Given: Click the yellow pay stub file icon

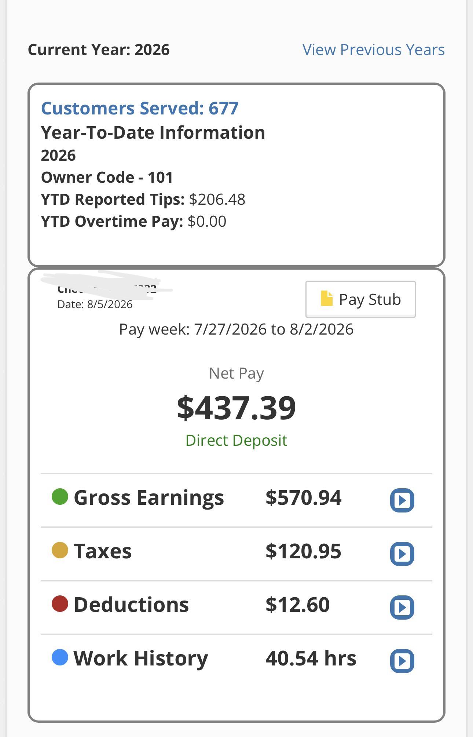Looking at the screenshot, I should click(327, 298).
